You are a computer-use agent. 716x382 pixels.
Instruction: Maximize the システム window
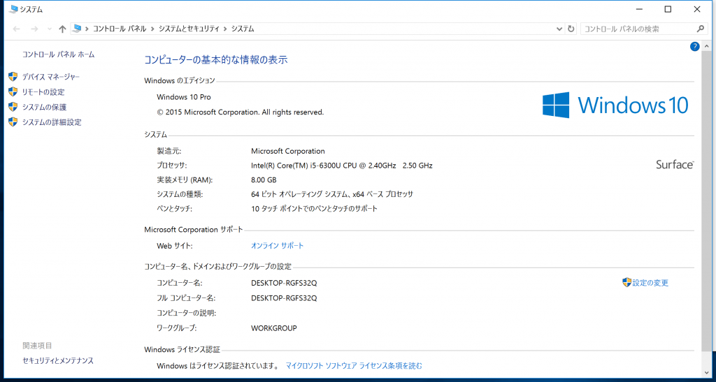point(668,9)
